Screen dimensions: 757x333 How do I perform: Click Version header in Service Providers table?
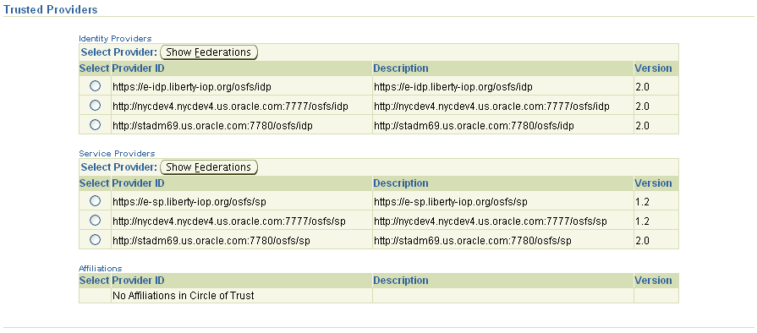tap(653, 183)
